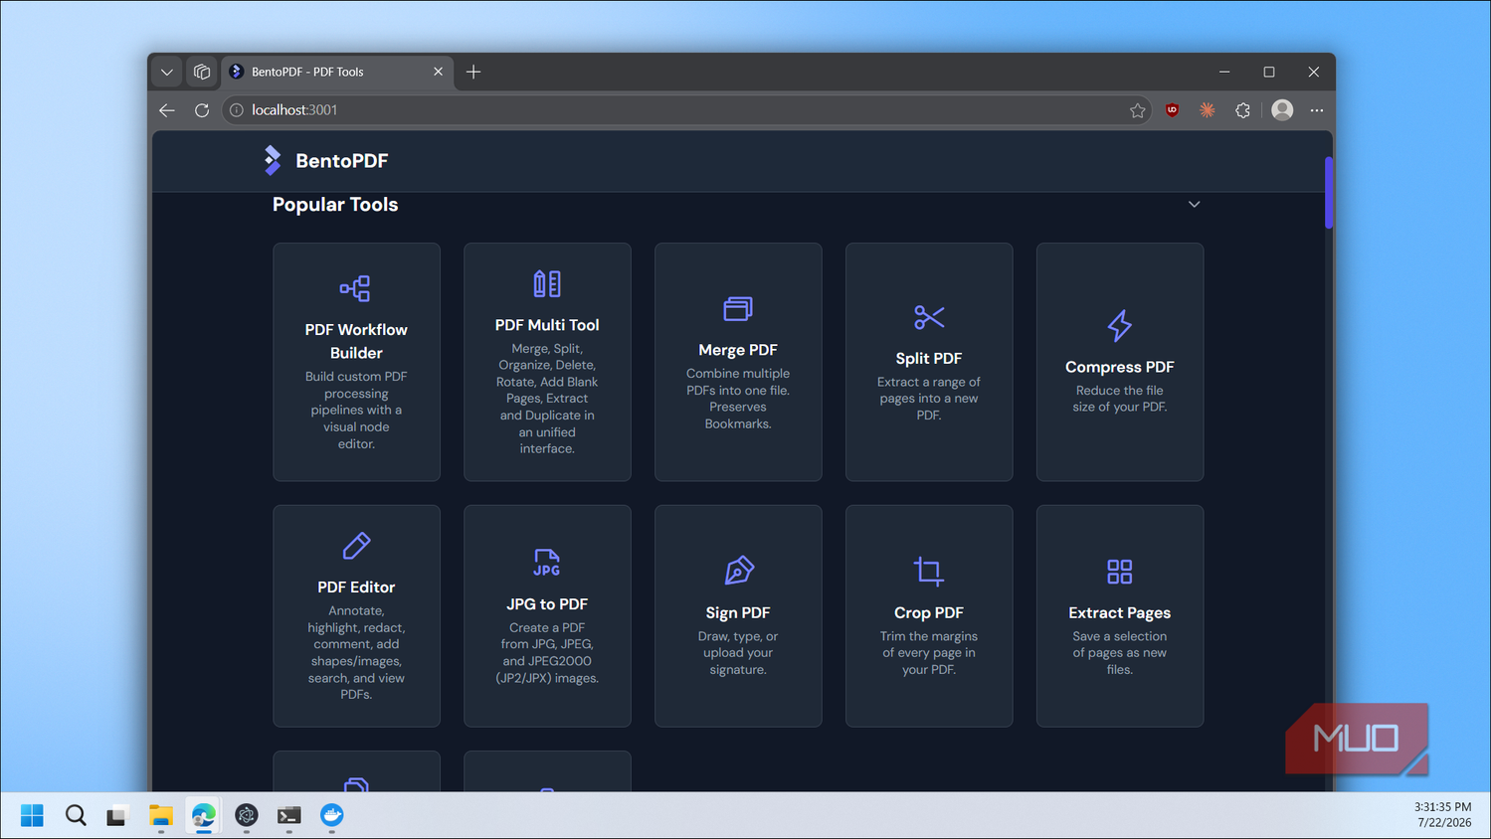Open Task View on the taskbar
1491x839 pixels.
point(118,815)
